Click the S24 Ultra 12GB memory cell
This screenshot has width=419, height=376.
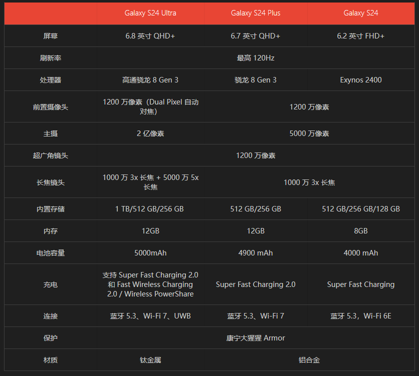coord(150,231)
